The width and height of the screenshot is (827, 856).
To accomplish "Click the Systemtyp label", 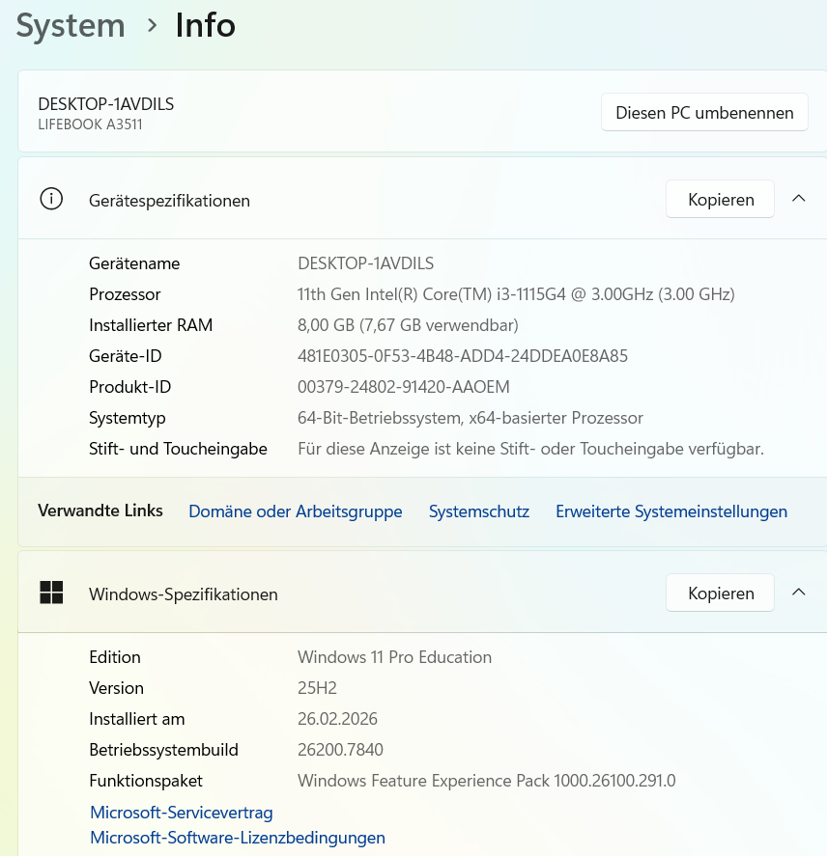I will [128, 418].
